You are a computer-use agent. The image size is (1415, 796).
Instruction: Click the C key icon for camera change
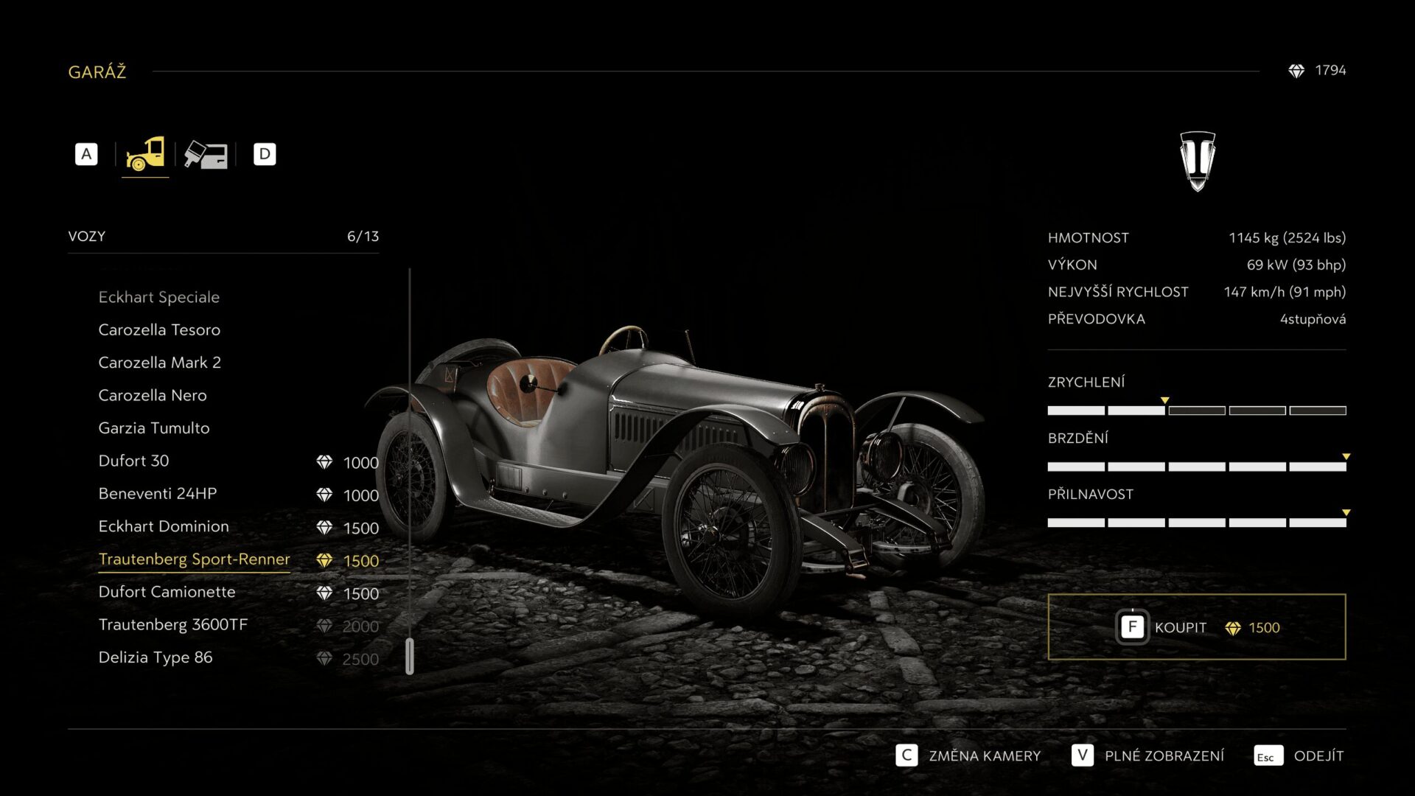tap(906, 755)
